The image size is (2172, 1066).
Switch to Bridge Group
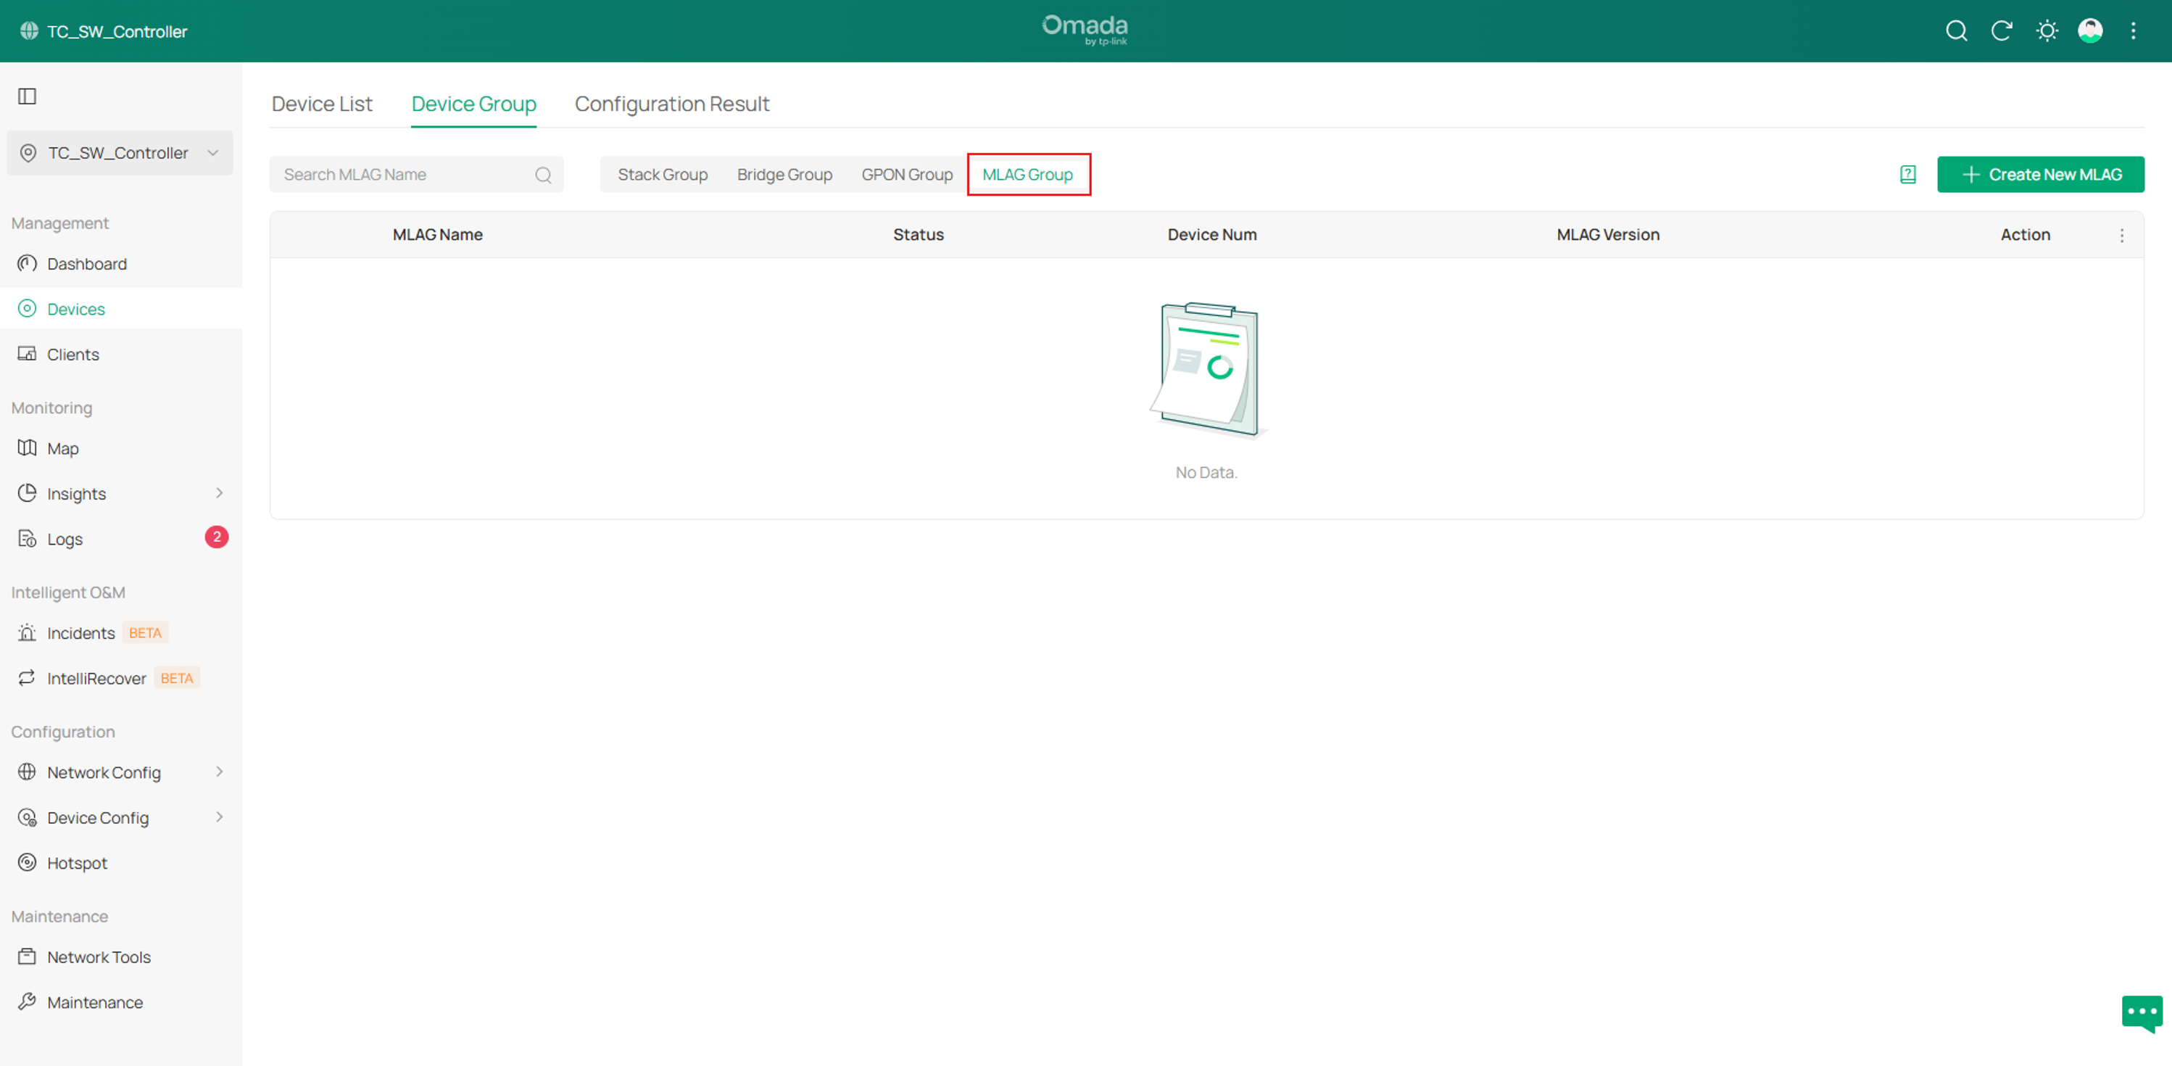784,175
